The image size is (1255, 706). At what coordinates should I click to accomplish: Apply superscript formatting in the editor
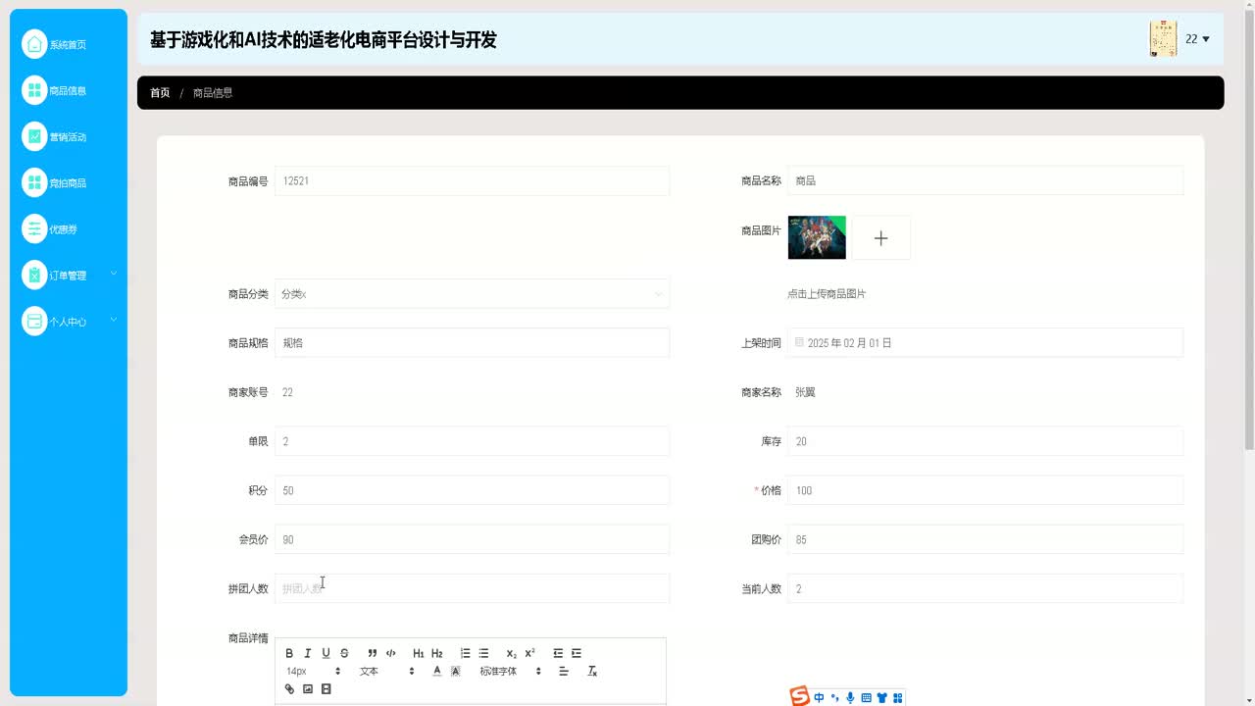point(529,653)
